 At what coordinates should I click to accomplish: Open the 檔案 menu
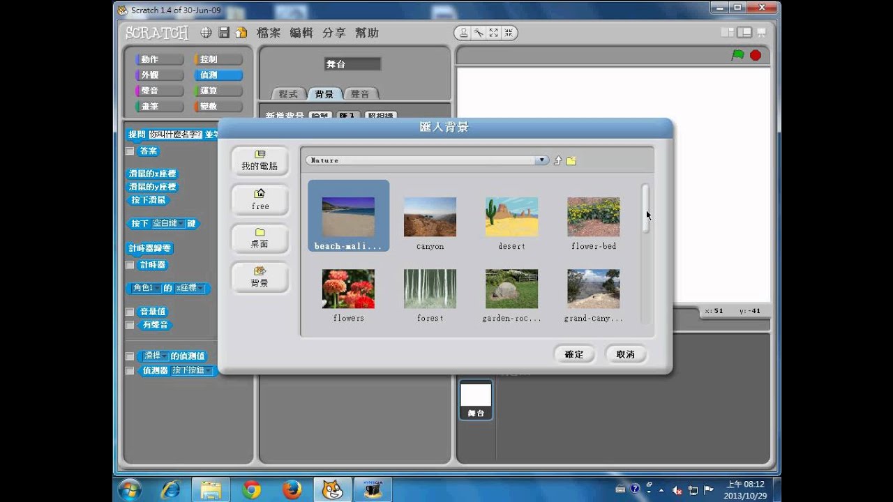269,33
